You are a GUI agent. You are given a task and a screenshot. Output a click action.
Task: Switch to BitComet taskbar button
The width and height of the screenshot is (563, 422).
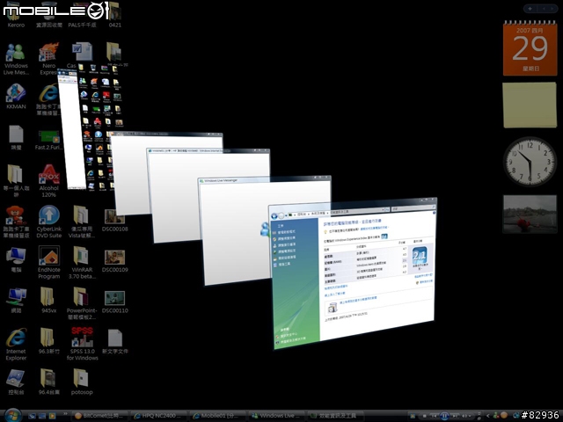click(x=100, y=416)
